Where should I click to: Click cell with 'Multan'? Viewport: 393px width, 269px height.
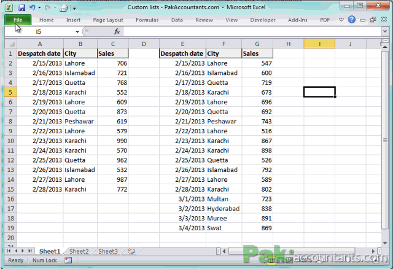(224, 199)
